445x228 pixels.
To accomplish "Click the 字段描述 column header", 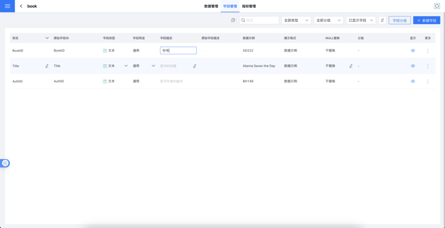I will 166,38.
